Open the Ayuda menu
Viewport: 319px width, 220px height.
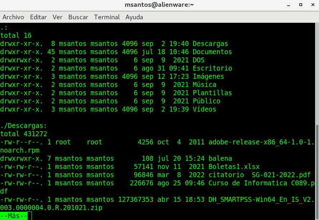tap(134, 17)
